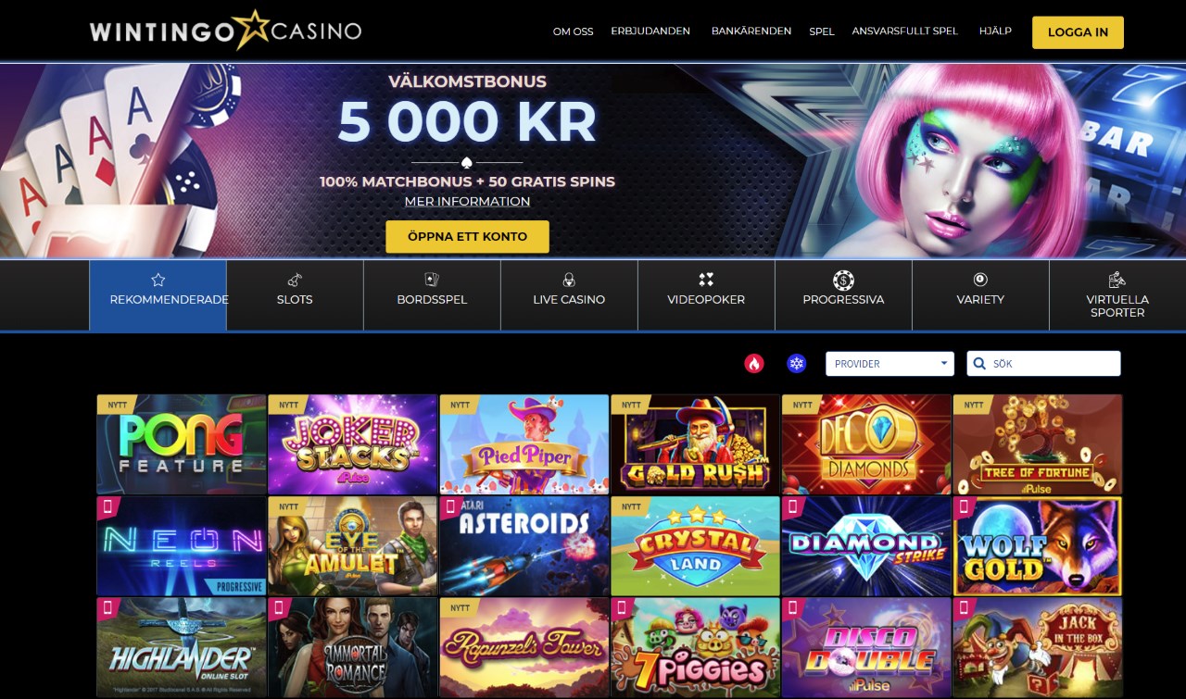
Task: Open the Progressiva jackpot chip icon category
Action: (x=843, y=280)
